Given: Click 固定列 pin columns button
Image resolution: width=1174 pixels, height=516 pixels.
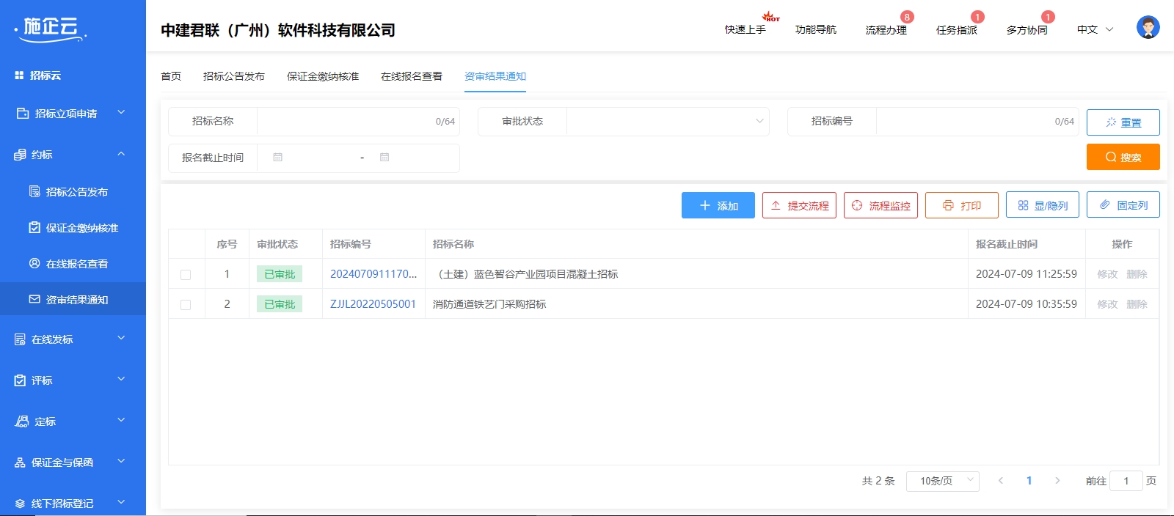Looking at the screenshot, I should (x=1123, y=205).
